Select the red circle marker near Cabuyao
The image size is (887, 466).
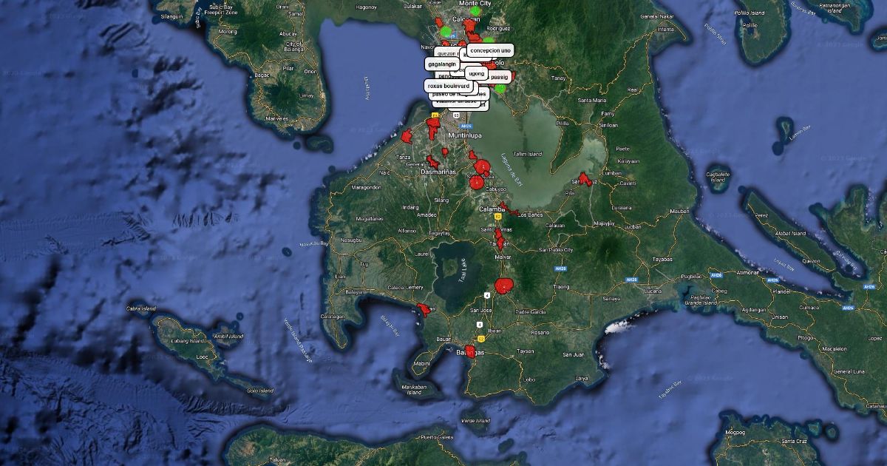click(x=478, y=181)
